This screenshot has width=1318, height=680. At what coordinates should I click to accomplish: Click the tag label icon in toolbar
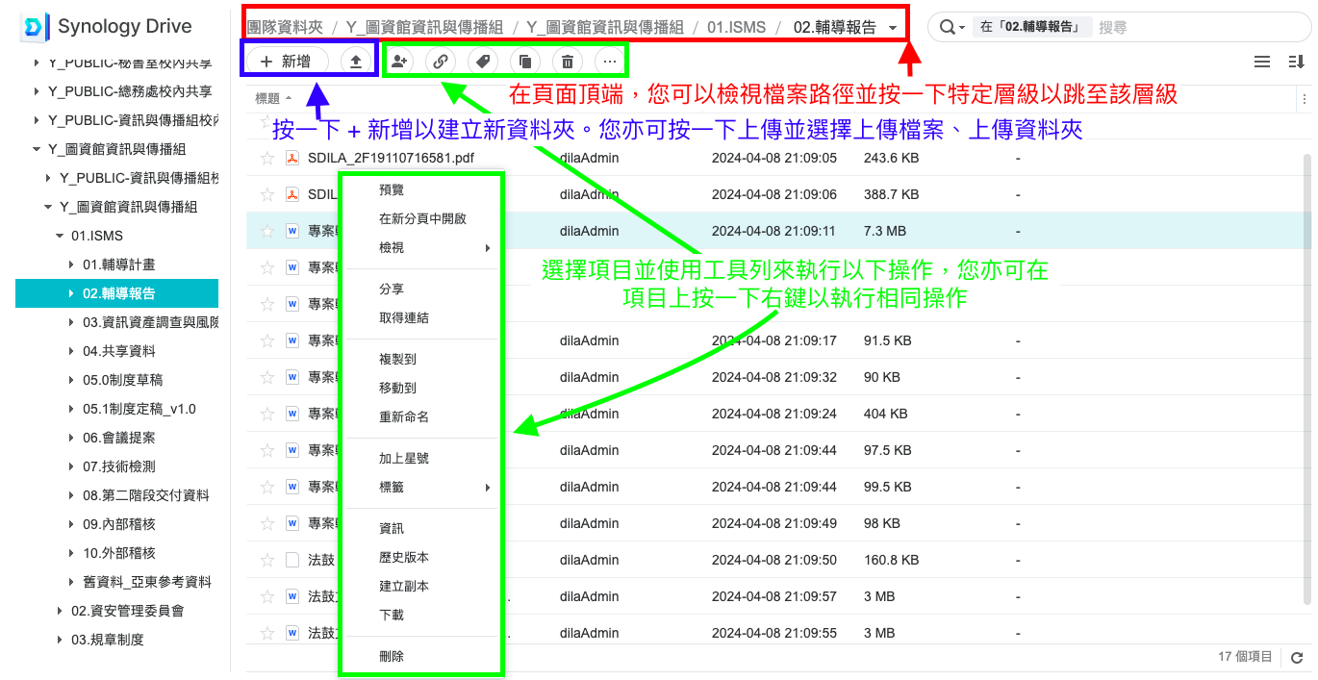coord(483,62)
